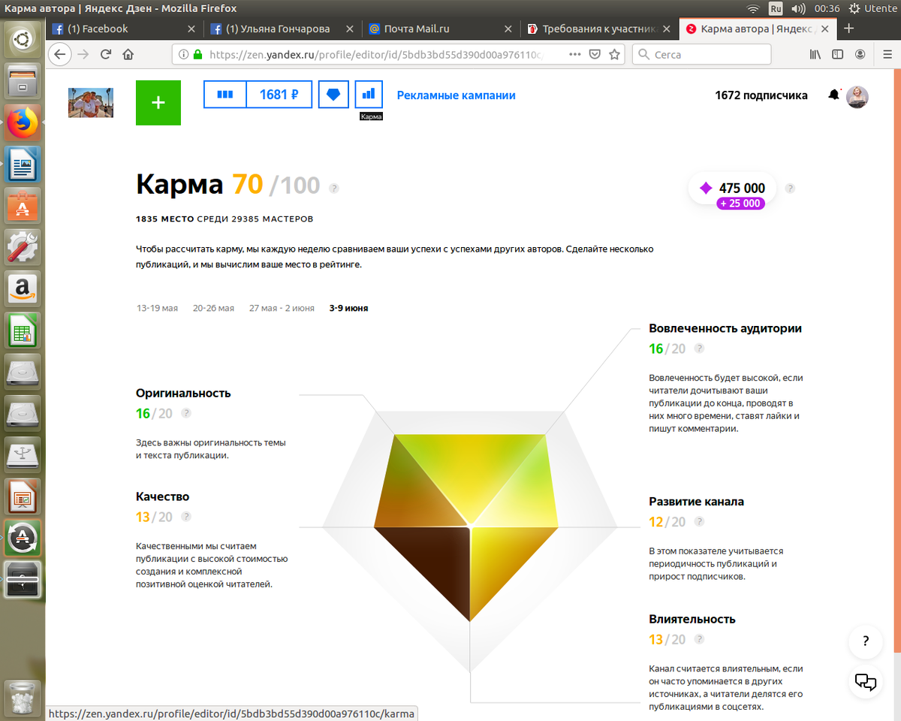Open LibreOffice Calc from launcher

23,329
